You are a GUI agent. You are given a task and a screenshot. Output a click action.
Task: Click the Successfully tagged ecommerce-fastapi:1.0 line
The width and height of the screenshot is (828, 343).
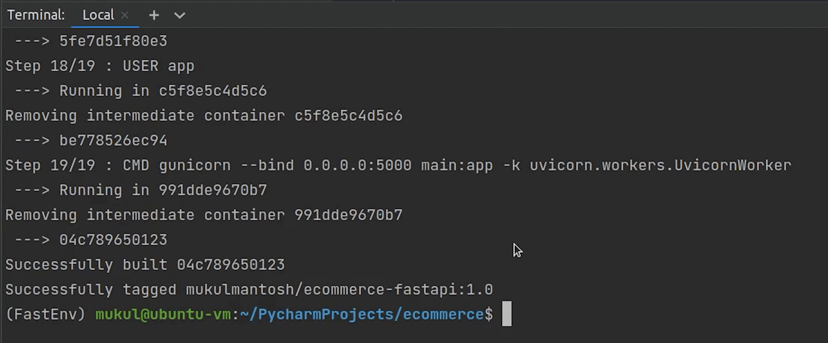coord(249,290)
